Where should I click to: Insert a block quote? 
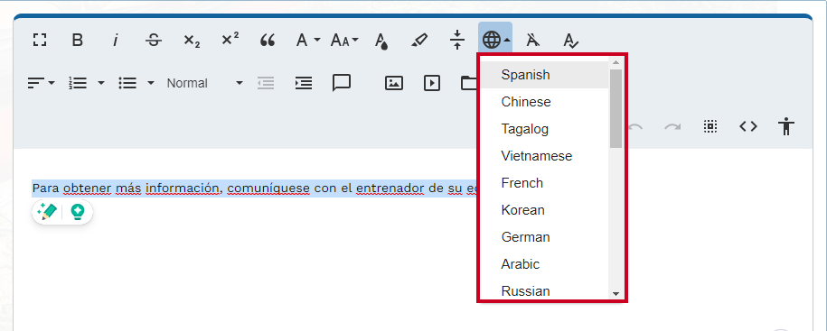pos(268,40)
